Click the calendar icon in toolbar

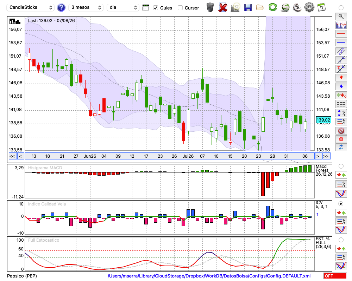pos(321,7)
